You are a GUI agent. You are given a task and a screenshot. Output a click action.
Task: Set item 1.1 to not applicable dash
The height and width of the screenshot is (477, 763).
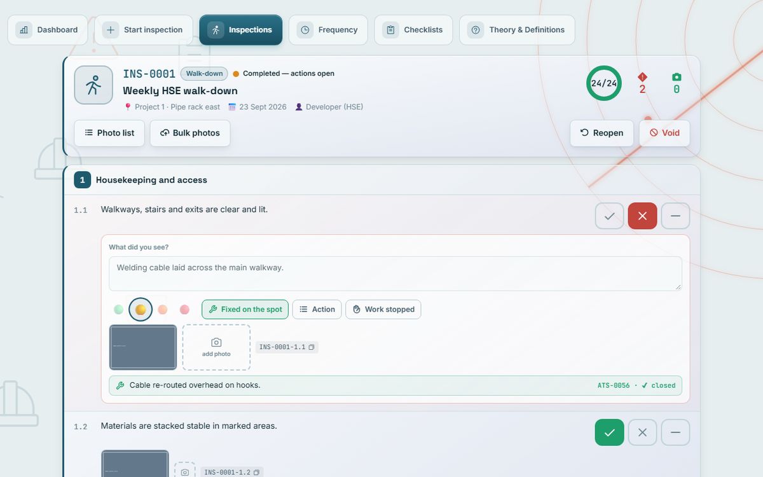click(x=675, y=216)
